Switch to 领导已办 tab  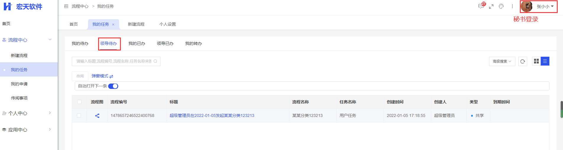[165, 43]
